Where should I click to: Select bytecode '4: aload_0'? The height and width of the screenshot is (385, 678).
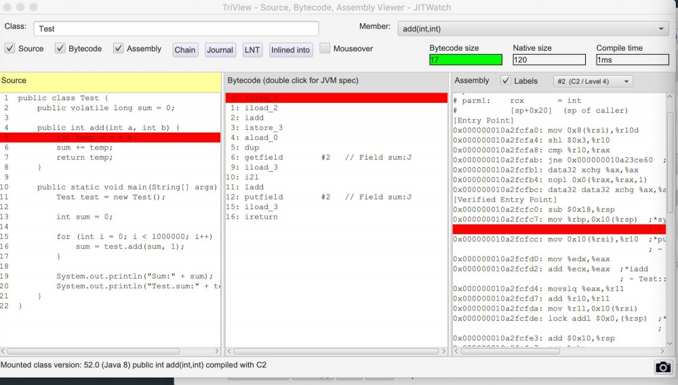[254, 137]
